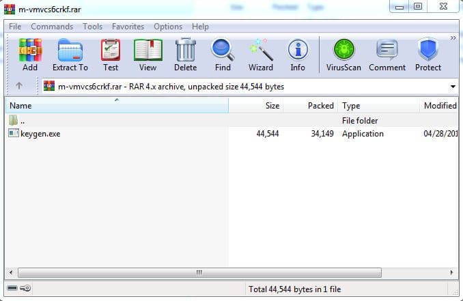Run VirusScan on the archive

pyautogui.click(x=343, y=55)
